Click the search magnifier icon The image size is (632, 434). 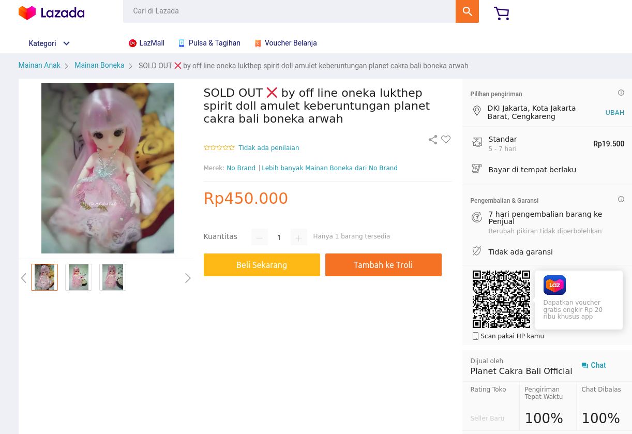pyautogui.click(x=467, y=11)
